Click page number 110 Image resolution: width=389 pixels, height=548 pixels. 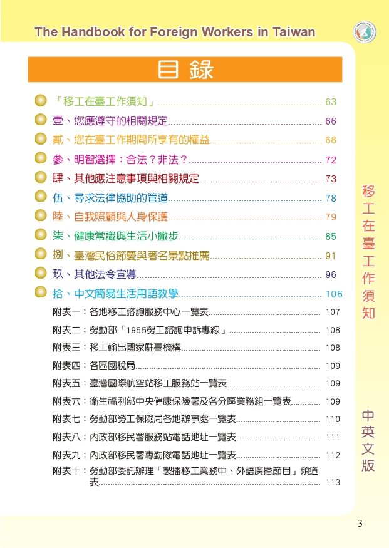point(333,419)
